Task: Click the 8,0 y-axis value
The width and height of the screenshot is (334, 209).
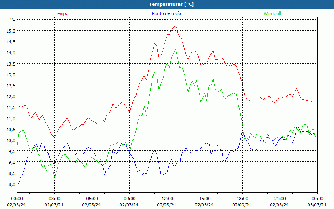Action: tap(12, 184)
